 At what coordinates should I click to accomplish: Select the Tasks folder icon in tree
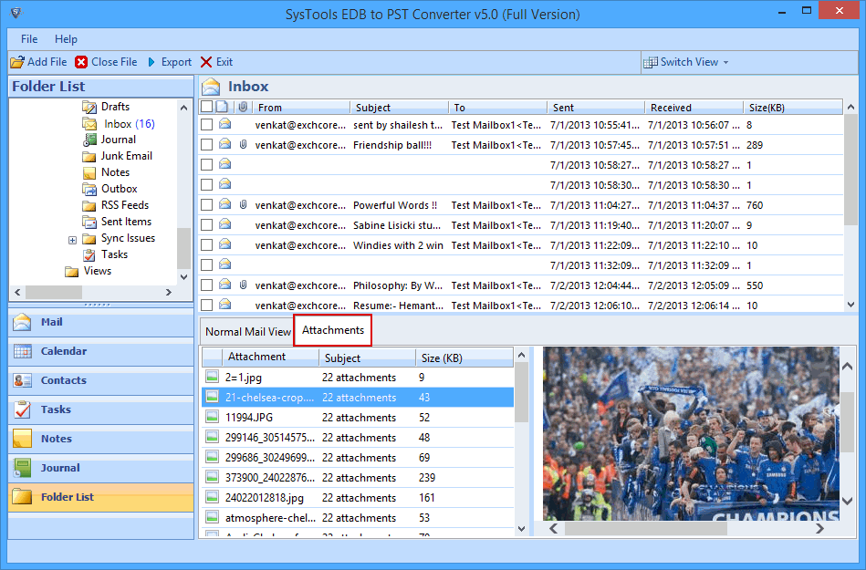point(89,254)
